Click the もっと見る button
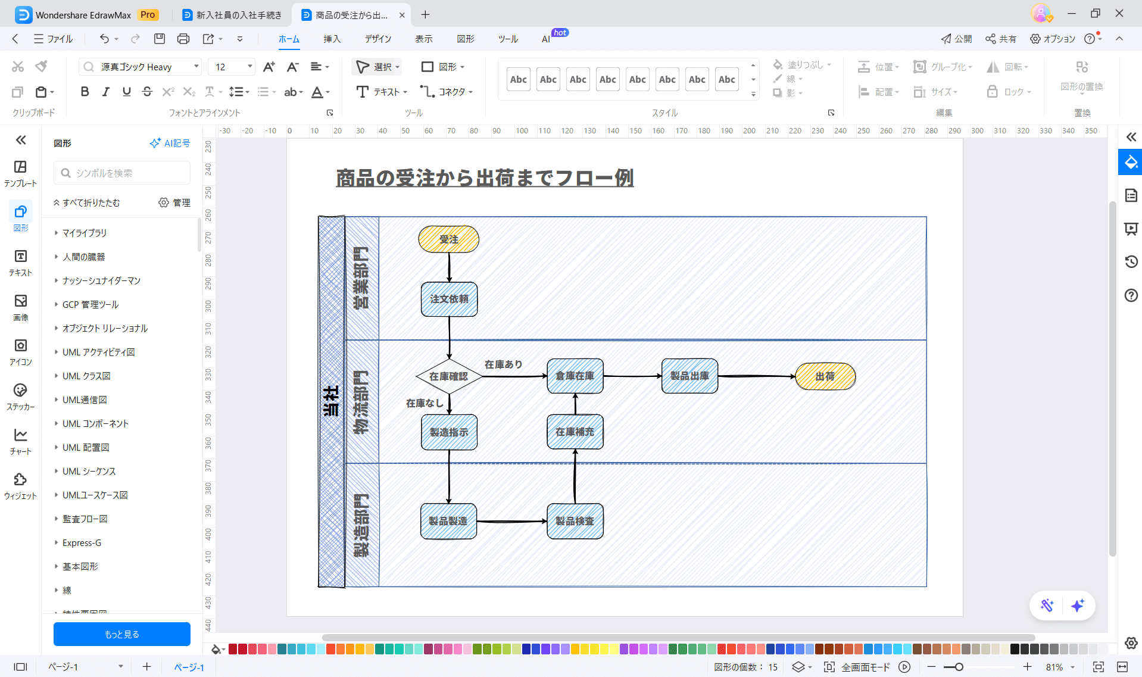Viewport: 1142px width, 677px height. (x=122, y=634)
